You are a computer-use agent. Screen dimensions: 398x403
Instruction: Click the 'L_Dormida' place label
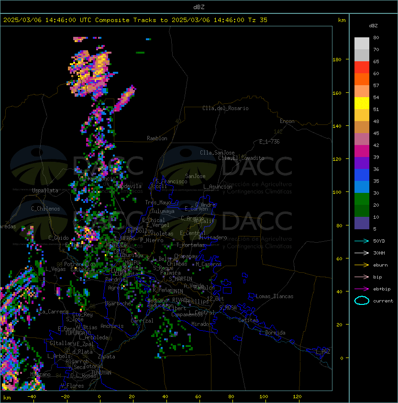click(272, 333)
